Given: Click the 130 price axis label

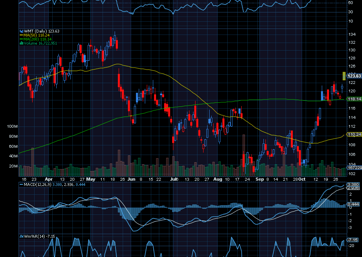Looking at the screenshot, I should [352, 50].
